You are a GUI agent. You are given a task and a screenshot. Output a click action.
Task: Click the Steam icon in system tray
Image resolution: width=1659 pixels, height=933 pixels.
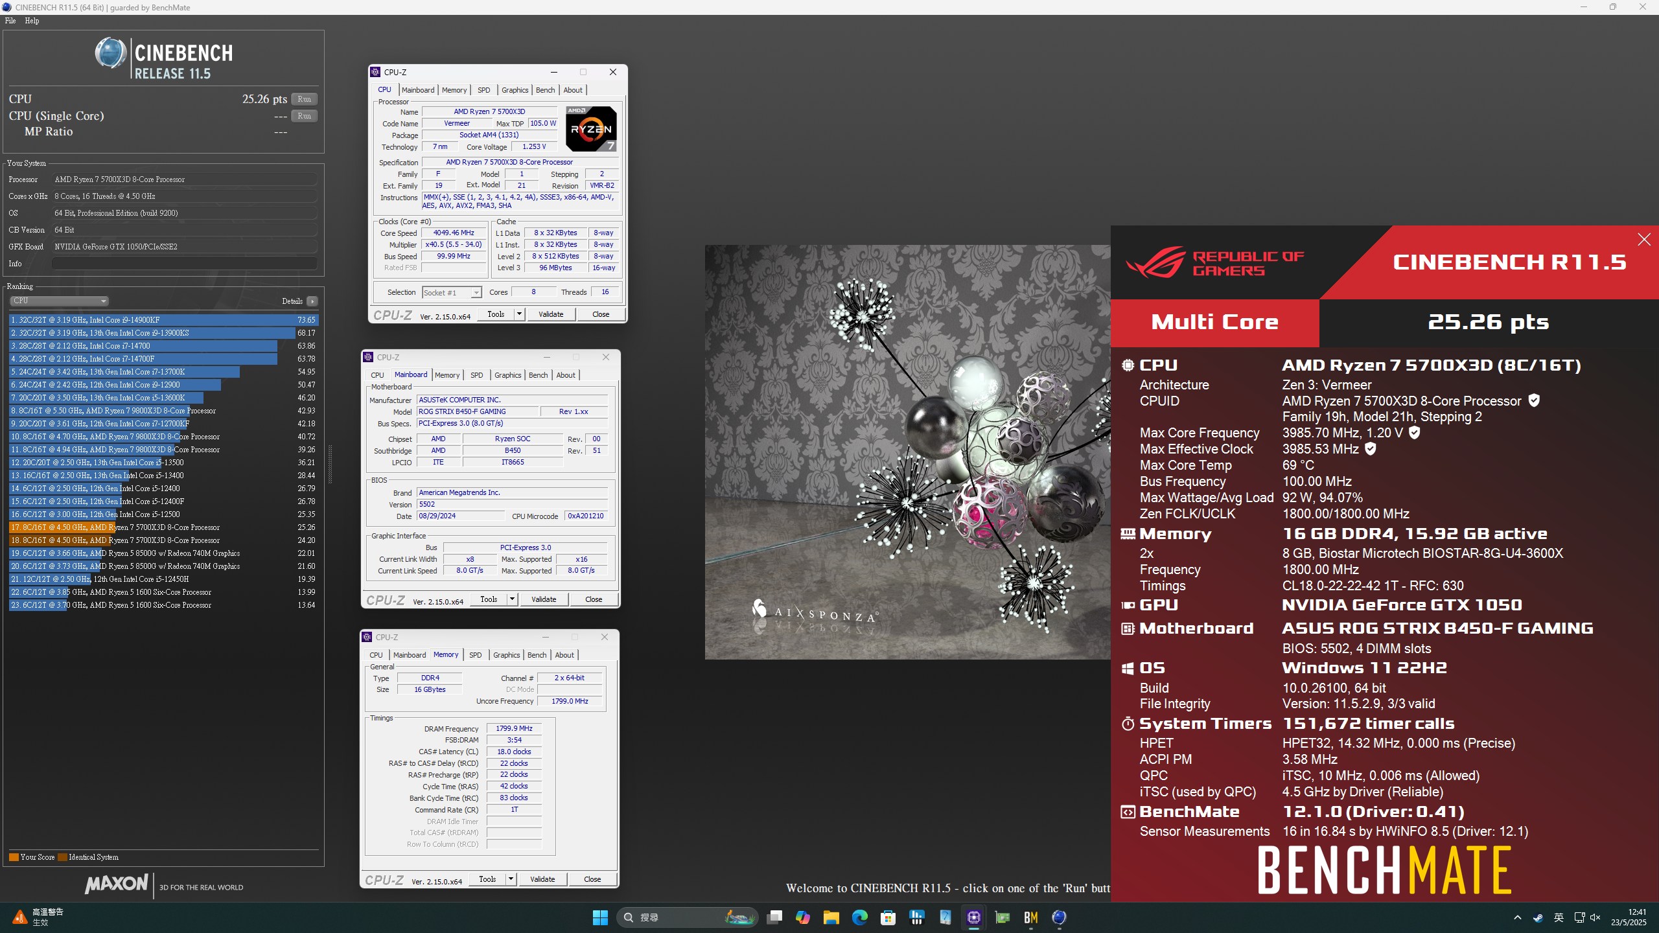[1538, 917]
